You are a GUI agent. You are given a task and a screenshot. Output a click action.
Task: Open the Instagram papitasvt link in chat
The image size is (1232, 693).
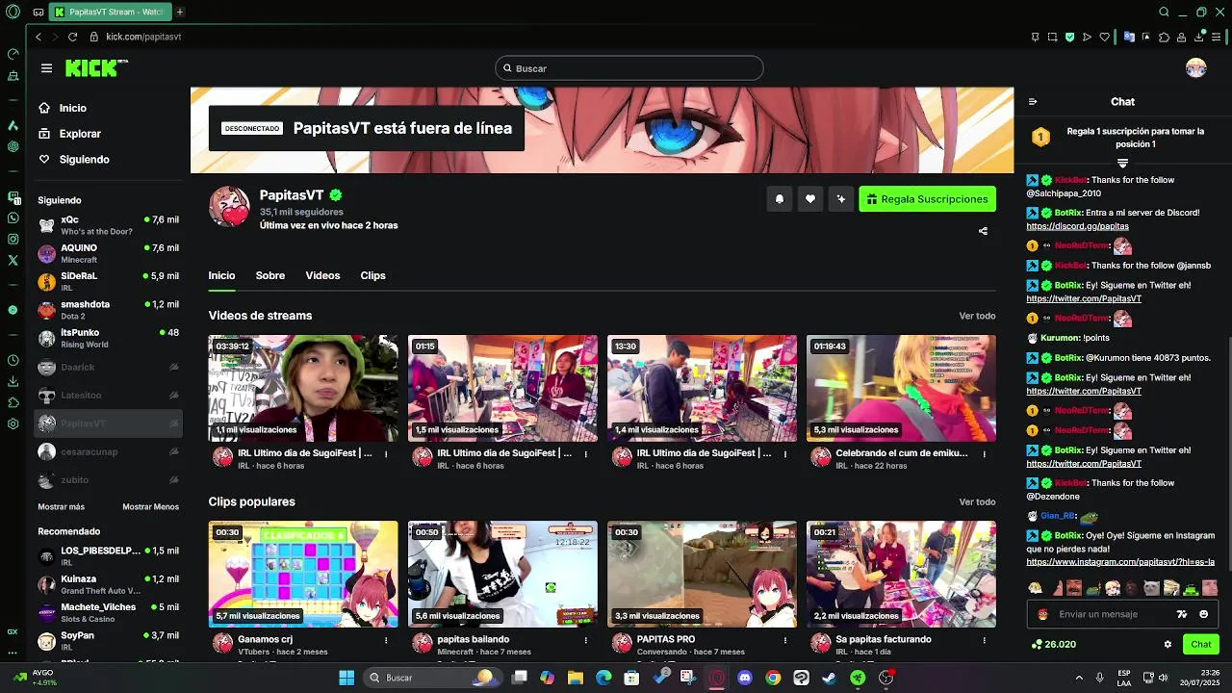click(1120, 562)
